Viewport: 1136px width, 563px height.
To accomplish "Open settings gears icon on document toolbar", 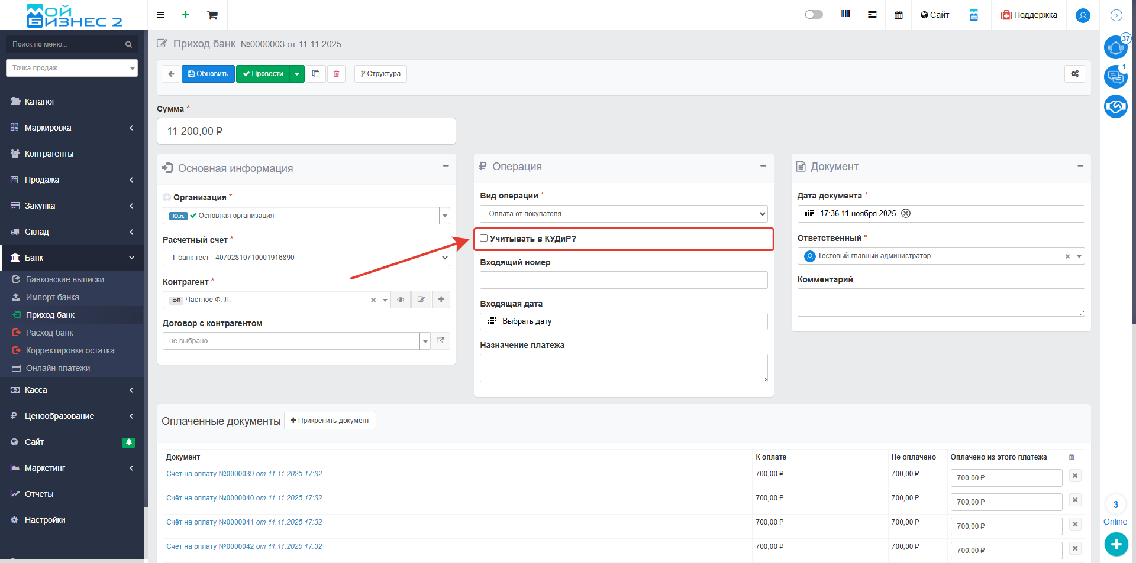I will tap(1074, 74).
